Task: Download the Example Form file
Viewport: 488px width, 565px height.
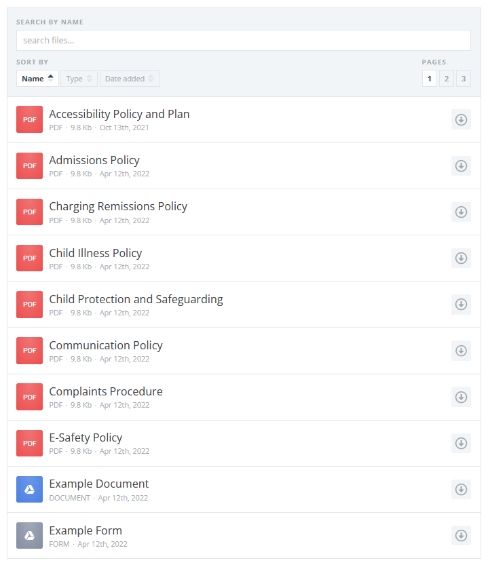Action: coord(461,535)
